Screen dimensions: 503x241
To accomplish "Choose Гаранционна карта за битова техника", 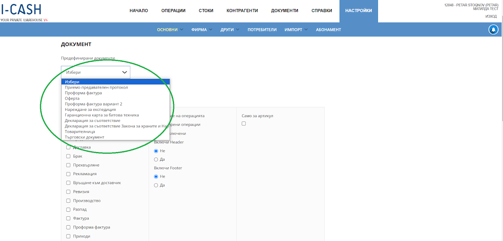I will coord(116,115).
